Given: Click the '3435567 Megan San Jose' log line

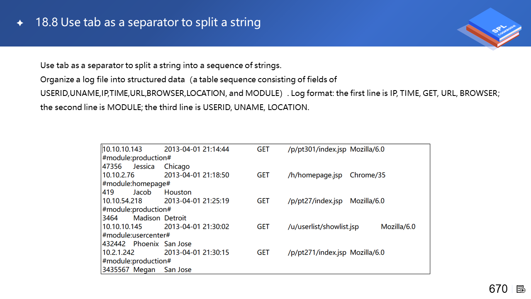Looking at the screenshot, I should click(x=147, y=270).
